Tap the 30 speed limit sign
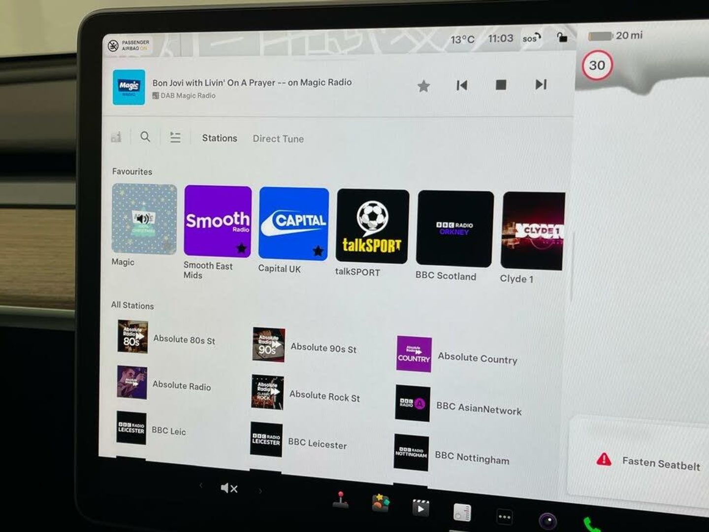Image resolution: width=709 pixels, height=532 pixels. (597, 65)
